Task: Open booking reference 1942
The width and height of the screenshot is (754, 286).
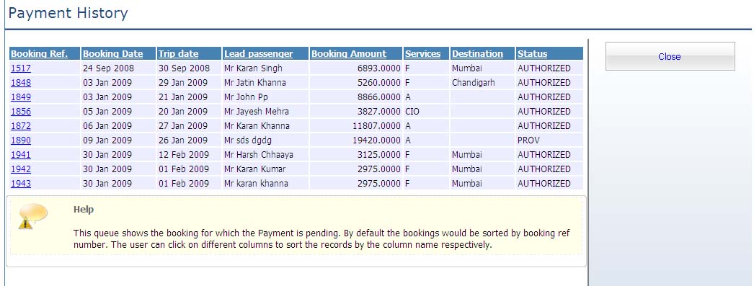Action: [x=21, y=169]
